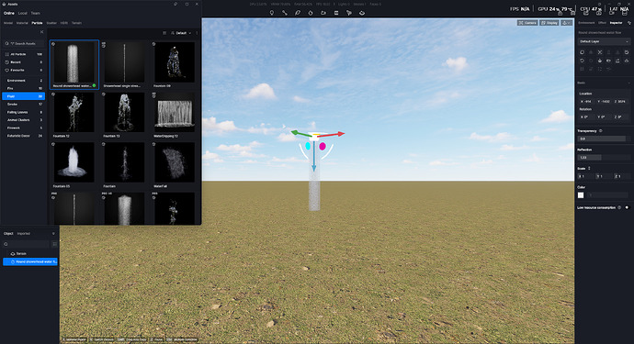Click the leaf-shaped vegetation tool icon
This screenshot has width=634, height=344.
[x=298, y=13]
